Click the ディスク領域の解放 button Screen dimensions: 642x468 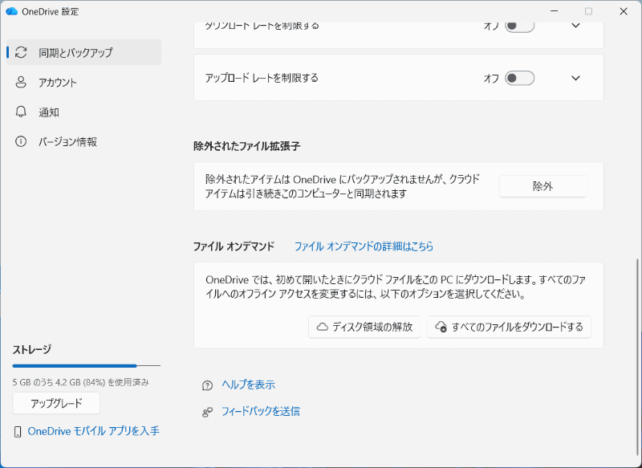[x=364, y=327]
